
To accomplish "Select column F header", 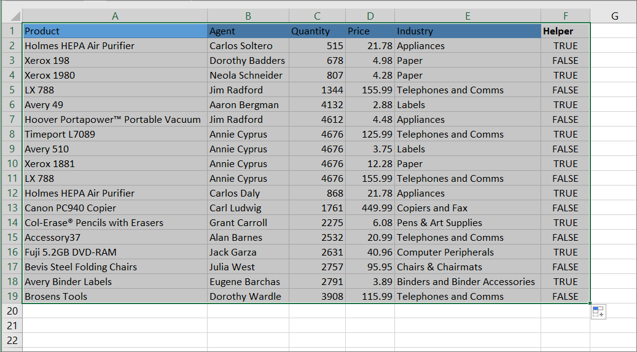I will click(x=566, y=16).
